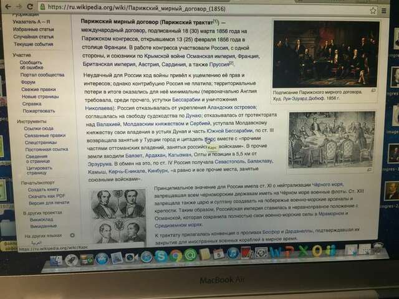The width and height of the screenshot is (399, 299).
Task: Reload the Wikipedia page
Action: tap(30, 7)
